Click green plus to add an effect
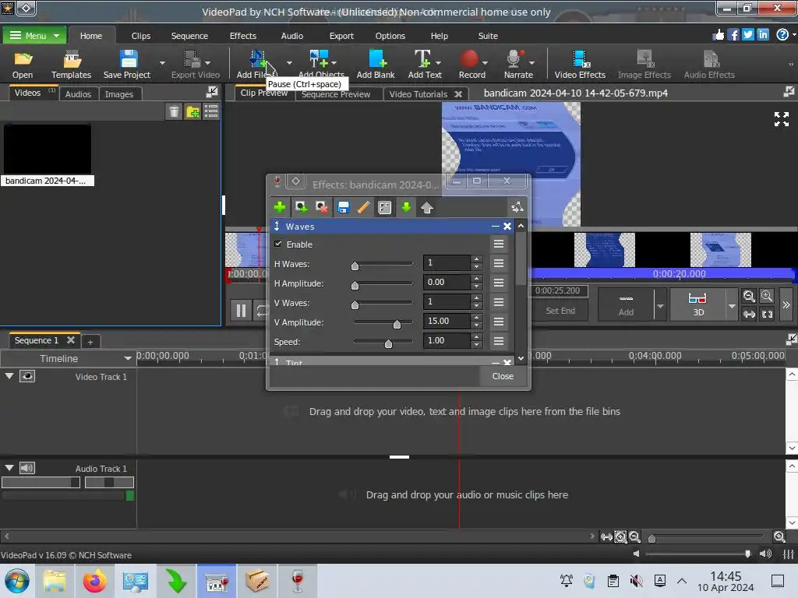Image resolution: width=798 pixels, height=598 pixels. click(280, 207)
